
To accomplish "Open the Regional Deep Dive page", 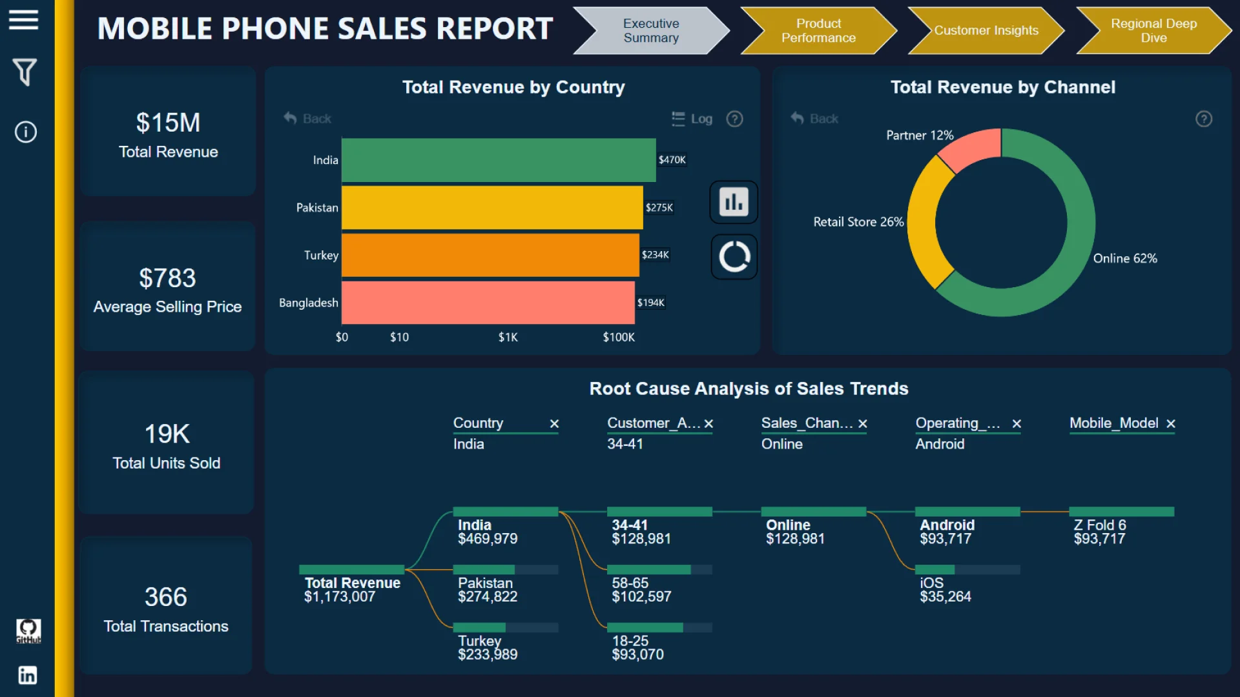I will [x=1153, y=30].
